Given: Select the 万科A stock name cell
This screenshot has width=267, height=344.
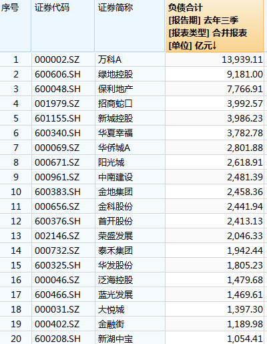Looking at the screenshot, I should click(x=130, y=59).
